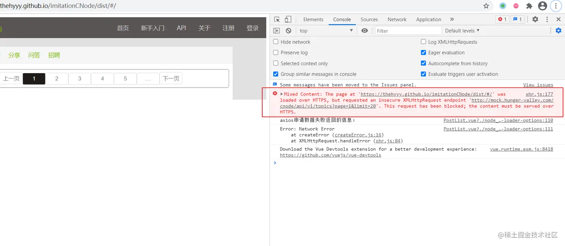
Task: Open the Extensions puzzle-piece menu
Action: coord(529,6)
